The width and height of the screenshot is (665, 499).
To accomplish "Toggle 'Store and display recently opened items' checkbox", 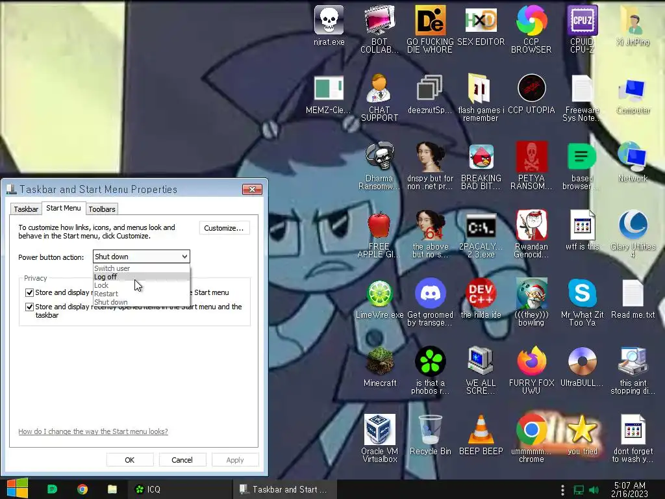I will point(29,307).
